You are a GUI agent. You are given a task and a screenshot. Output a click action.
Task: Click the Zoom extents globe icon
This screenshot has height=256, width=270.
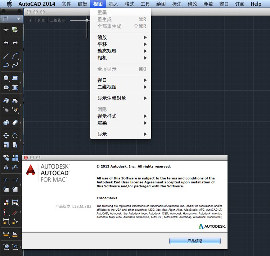[6, 247]
